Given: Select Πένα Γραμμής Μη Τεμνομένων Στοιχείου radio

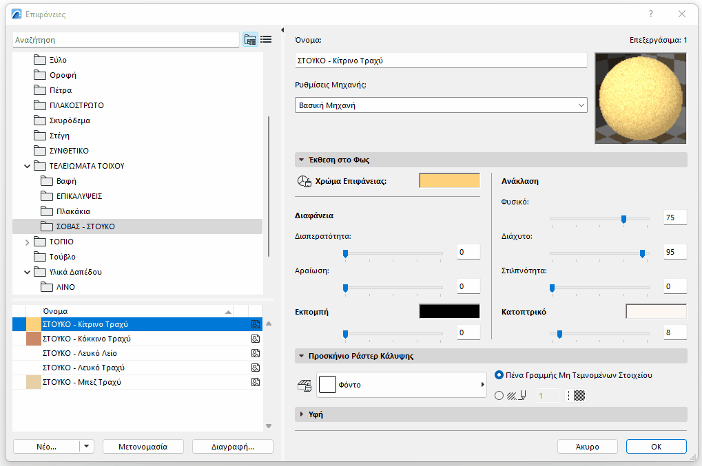Looking at the screenshot, I should 499,375.
